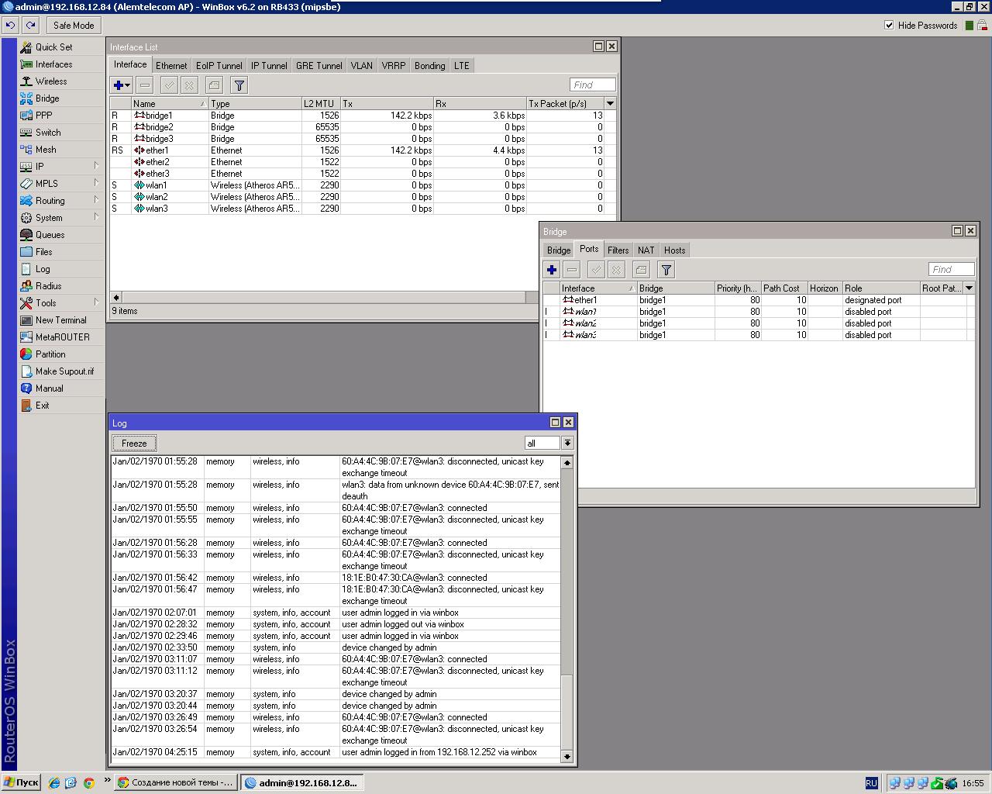Click Log scrollbar up arrow
992x794 pixels.
[x=567, y=463]
